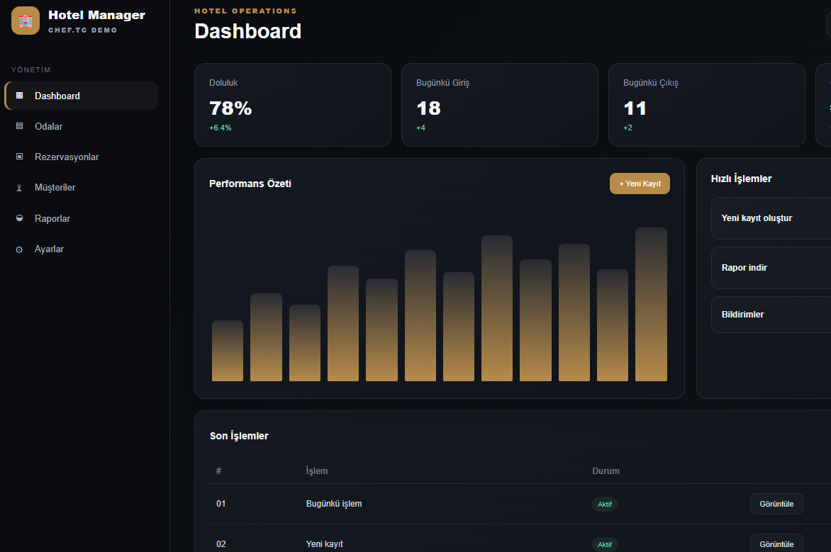Click the Dashboard grid icon in sidebar
The image size is (831, 552).
point(20,96)
